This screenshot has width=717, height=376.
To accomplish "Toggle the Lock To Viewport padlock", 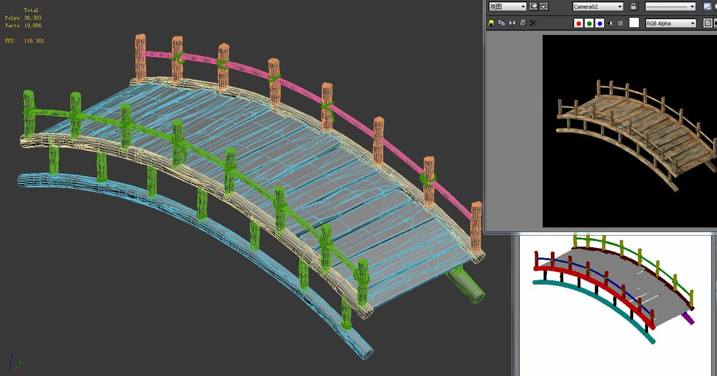I will [633, 6].
